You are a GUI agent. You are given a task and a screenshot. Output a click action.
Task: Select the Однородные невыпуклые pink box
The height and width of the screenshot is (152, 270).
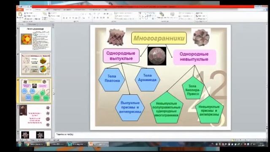(x=194, y=57)
